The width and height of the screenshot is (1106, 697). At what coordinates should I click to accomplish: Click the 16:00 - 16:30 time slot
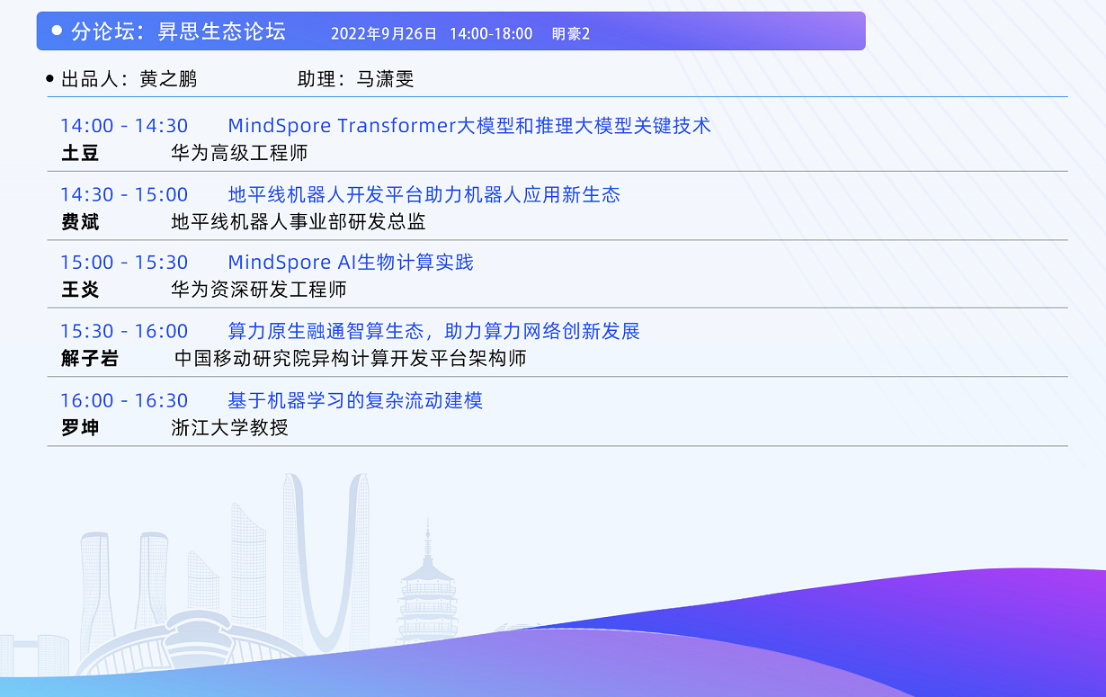click(x=124, y=400)
